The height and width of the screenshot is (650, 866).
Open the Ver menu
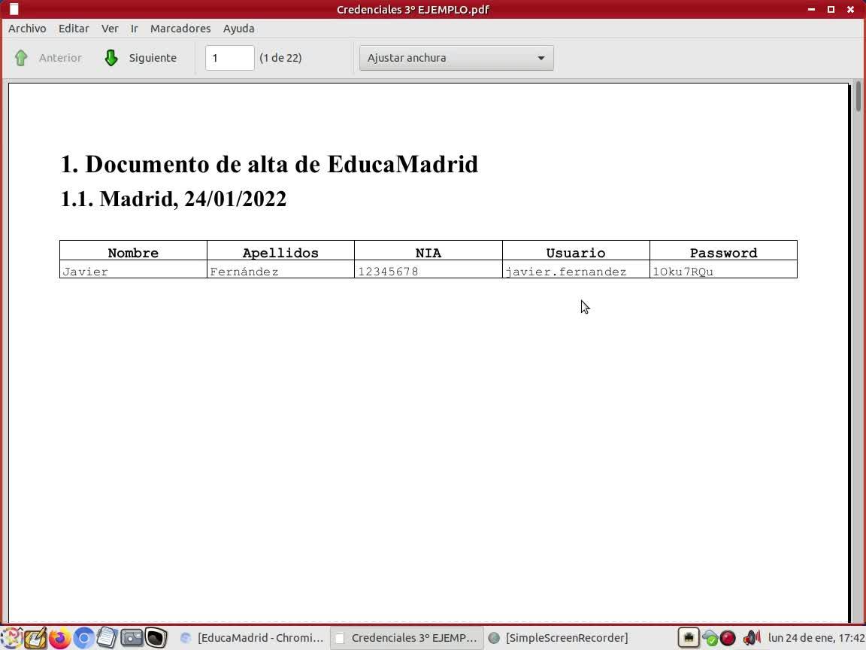click(x=109, y=28)
